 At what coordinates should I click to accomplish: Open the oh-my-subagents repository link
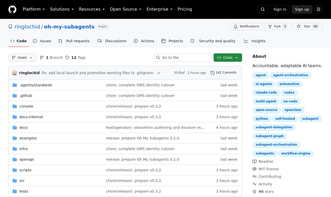[69, 27]
